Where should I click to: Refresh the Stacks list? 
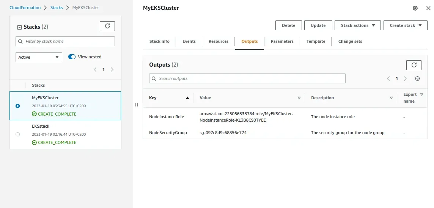coord(107,26)
